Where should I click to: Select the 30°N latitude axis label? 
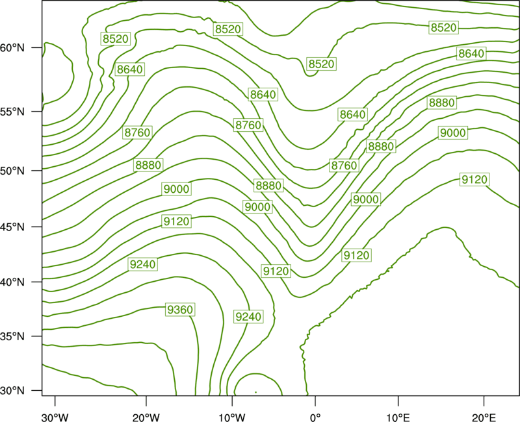(x=12, y=391)
